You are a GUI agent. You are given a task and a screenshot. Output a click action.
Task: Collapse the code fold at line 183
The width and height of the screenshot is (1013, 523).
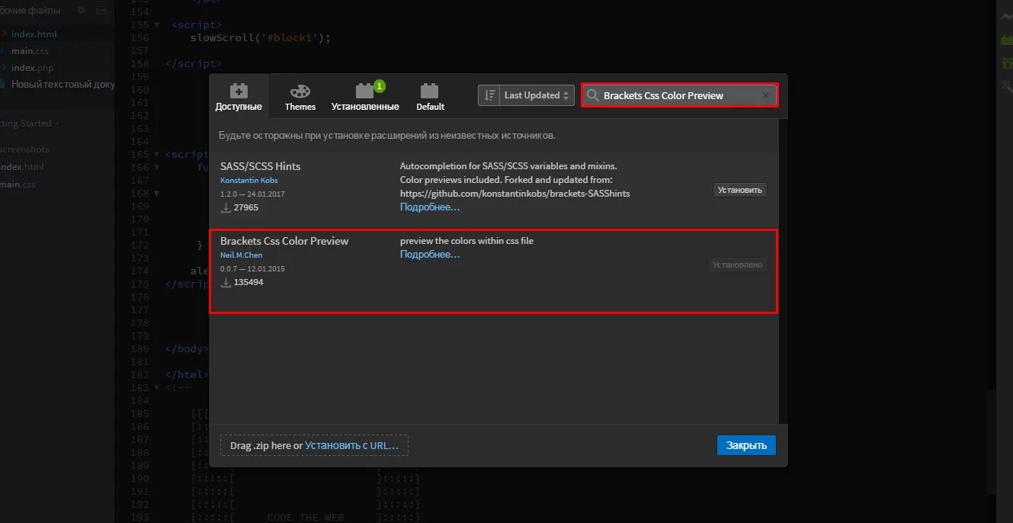point(157,387)
